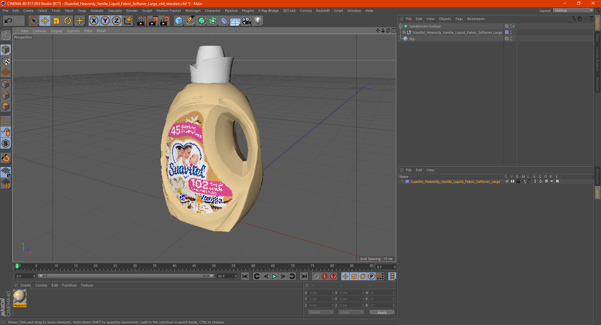
Task: Open the Layers side tab
Action: point(598,193)
